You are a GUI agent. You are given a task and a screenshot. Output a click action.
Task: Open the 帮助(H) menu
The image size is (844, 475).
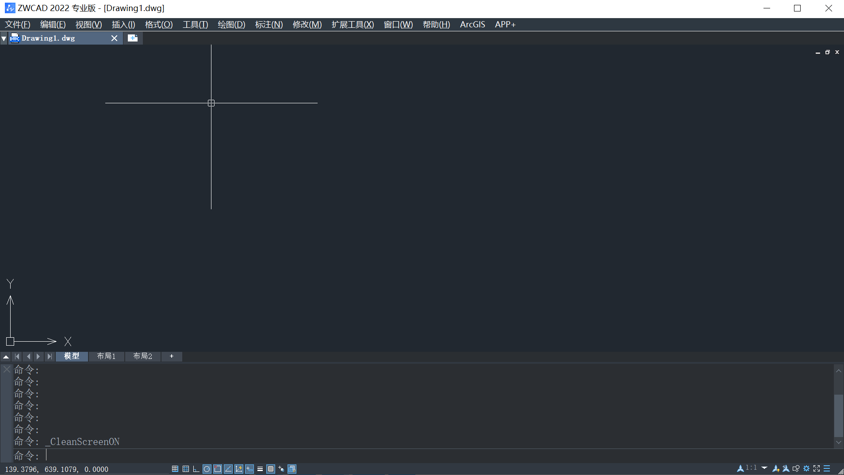pyautogui.click(x=436, y=25)
